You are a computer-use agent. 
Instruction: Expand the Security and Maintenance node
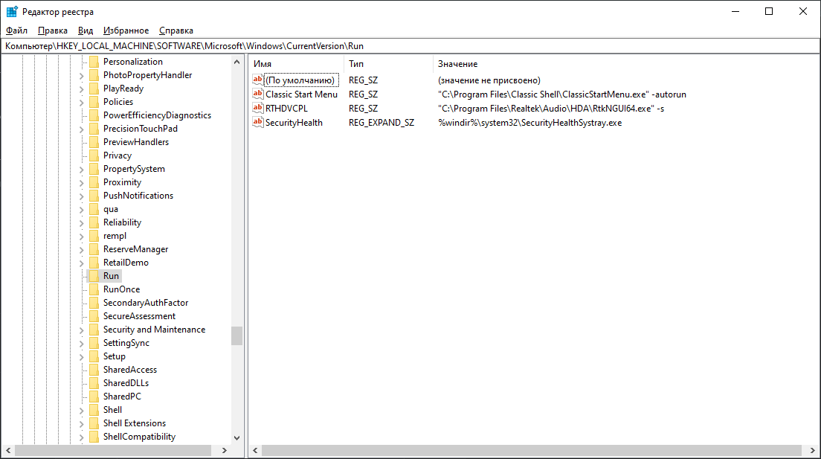(81, 330)
